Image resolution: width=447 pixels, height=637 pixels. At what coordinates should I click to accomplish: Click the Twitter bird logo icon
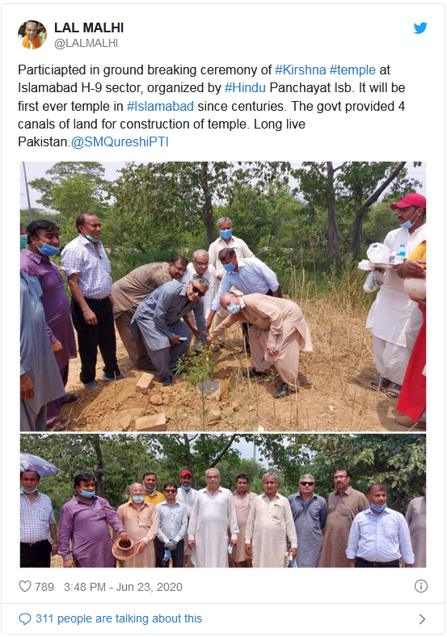click(420, 28)
